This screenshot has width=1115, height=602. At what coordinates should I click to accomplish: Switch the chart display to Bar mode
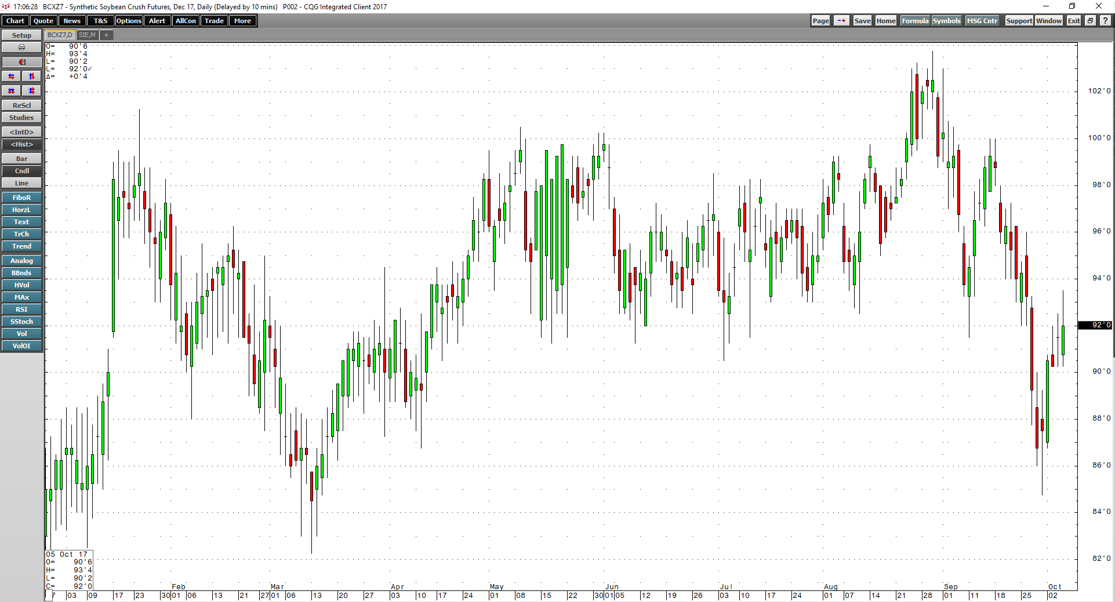[21, 158]
